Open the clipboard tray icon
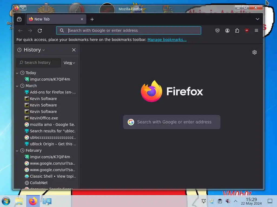277x207 pixels. [220, 201]
